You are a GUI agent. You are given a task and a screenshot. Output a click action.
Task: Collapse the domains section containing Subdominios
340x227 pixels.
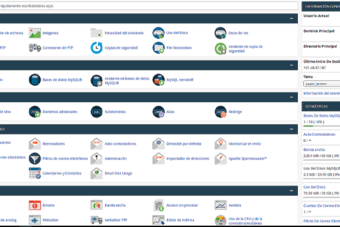[x=292, y=97]
